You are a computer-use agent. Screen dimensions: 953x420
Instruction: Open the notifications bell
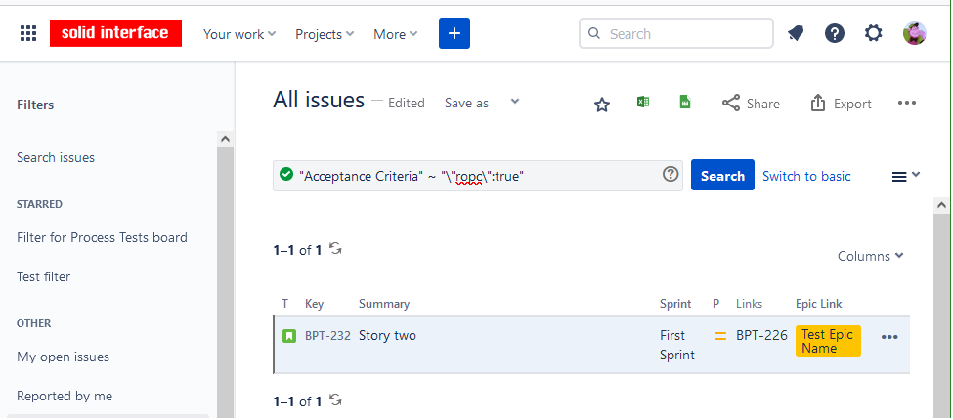[x=796, y=34]
